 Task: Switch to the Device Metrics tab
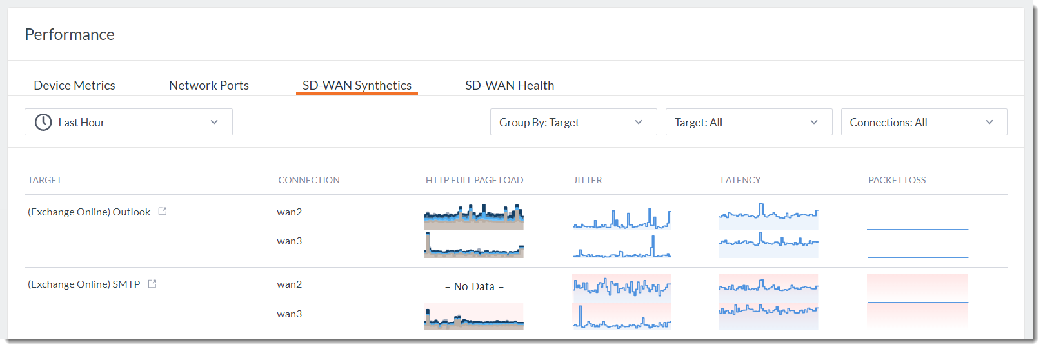tap(74, 85)
